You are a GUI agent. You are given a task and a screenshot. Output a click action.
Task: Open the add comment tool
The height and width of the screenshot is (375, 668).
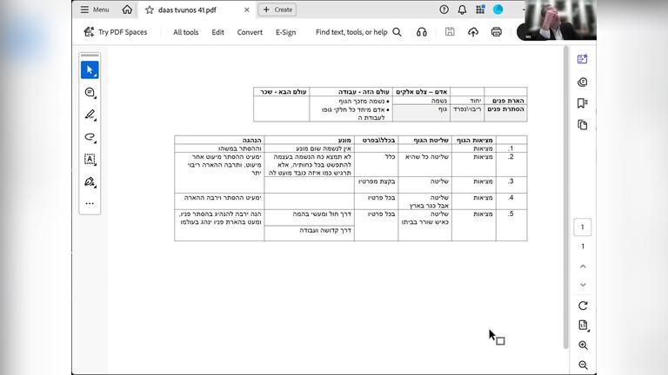(x=90, y=92)
